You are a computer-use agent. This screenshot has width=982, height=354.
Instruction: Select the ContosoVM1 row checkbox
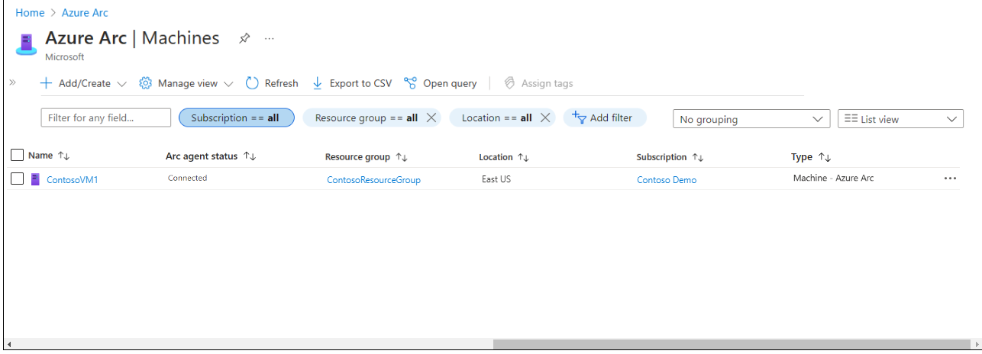18,179
